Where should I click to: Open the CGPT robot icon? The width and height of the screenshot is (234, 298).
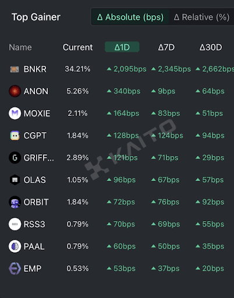click(x=15, y=136)
